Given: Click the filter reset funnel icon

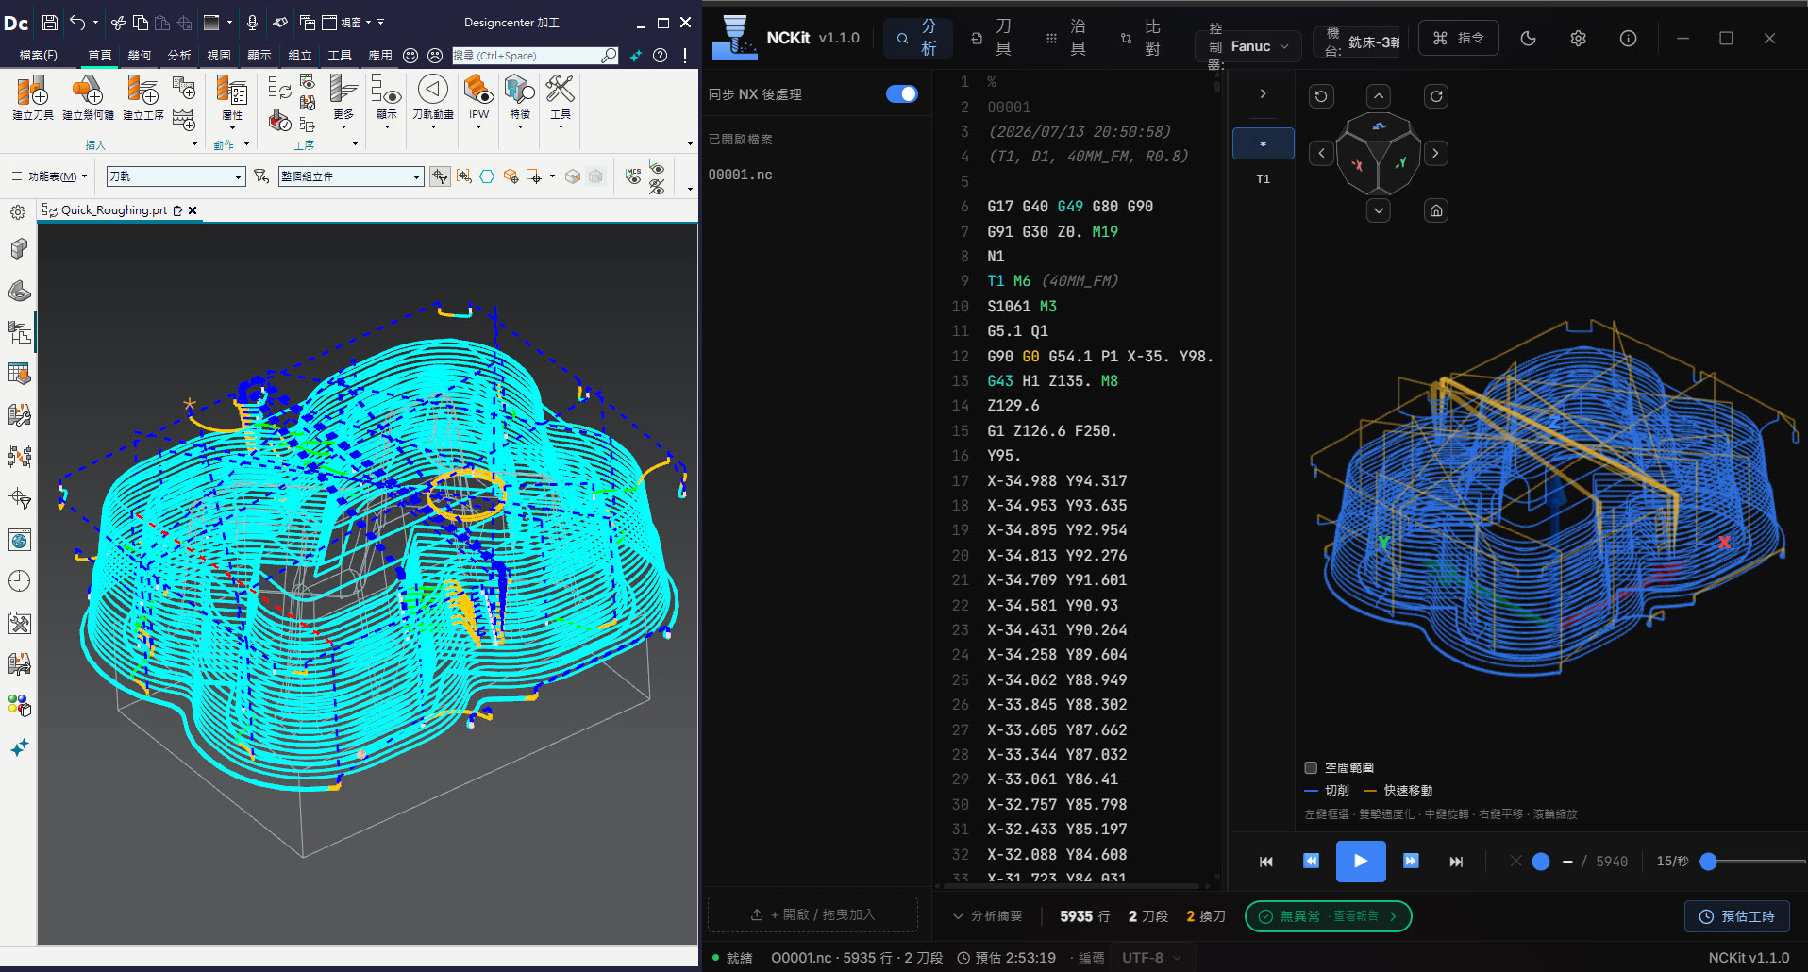Looking at the screenshot, I should [261, 176].
